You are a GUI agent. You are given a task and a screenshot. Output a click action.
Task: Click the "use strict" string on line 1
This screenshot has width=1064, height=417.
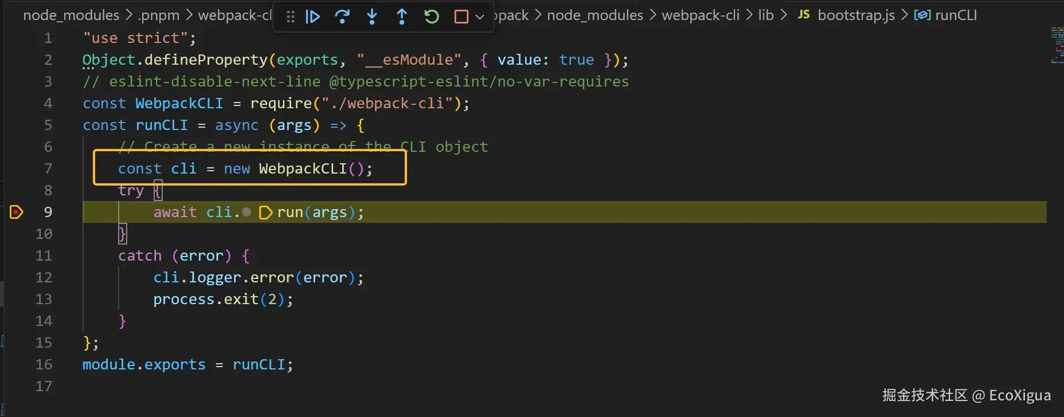135,38
